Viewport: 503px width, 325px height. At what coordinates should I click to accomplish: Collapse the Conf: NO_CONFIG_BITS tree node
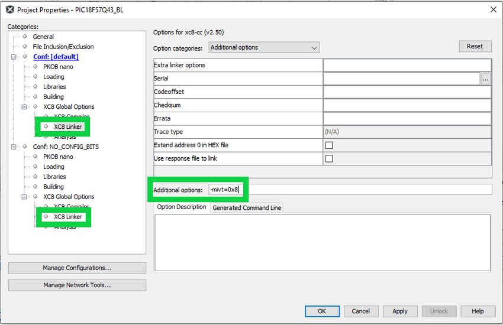[x=14, y=147]
